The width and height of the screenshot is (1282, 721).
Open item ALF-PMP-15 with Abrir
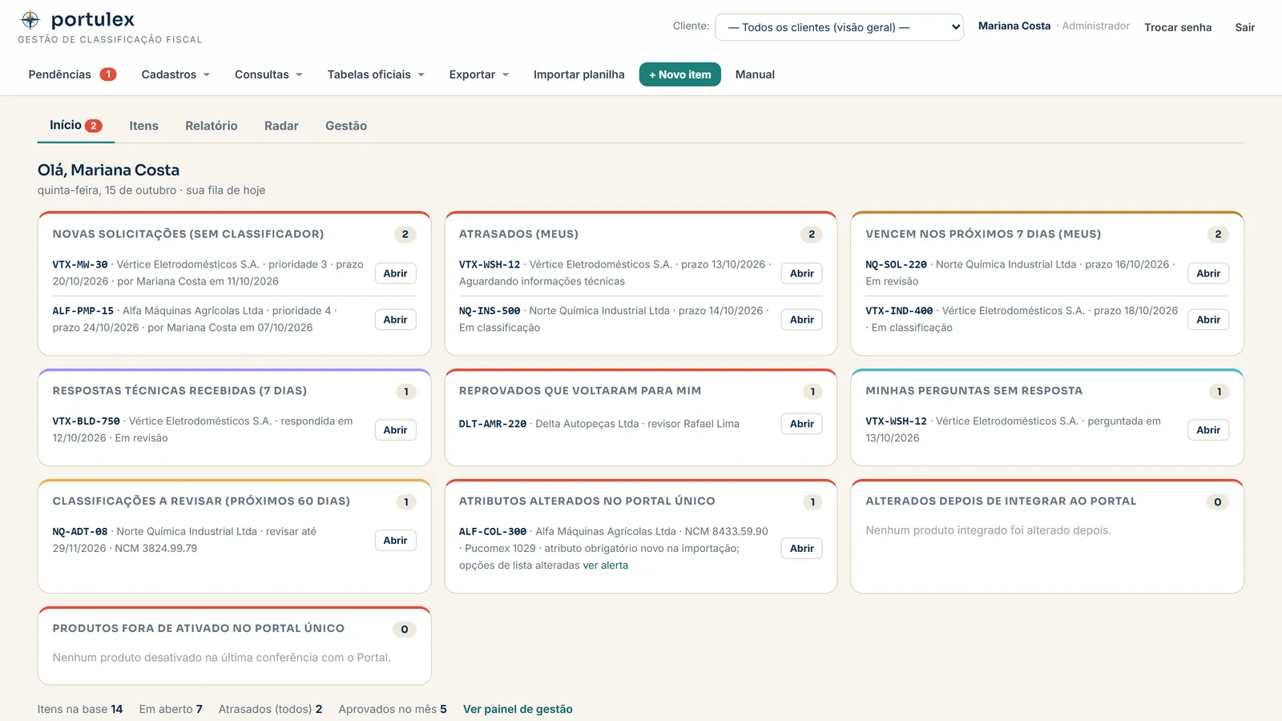[395, 320]
